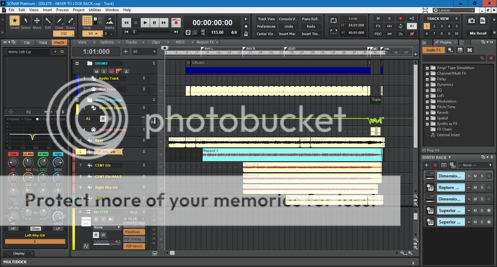Activate the Move tool
Image resolution: width=497 pixels, height=267 pixels.
coord(37,21)
